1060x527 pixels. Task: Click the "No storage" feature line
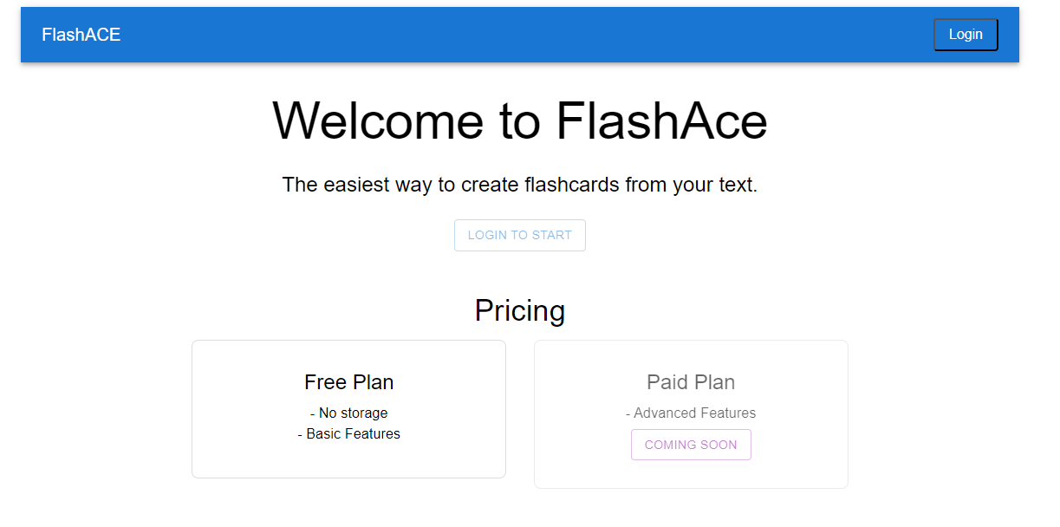pos(348,413)
